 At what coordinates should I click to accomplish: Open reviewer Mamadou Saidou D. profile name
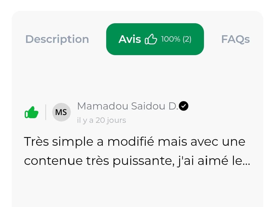point(127,106)
